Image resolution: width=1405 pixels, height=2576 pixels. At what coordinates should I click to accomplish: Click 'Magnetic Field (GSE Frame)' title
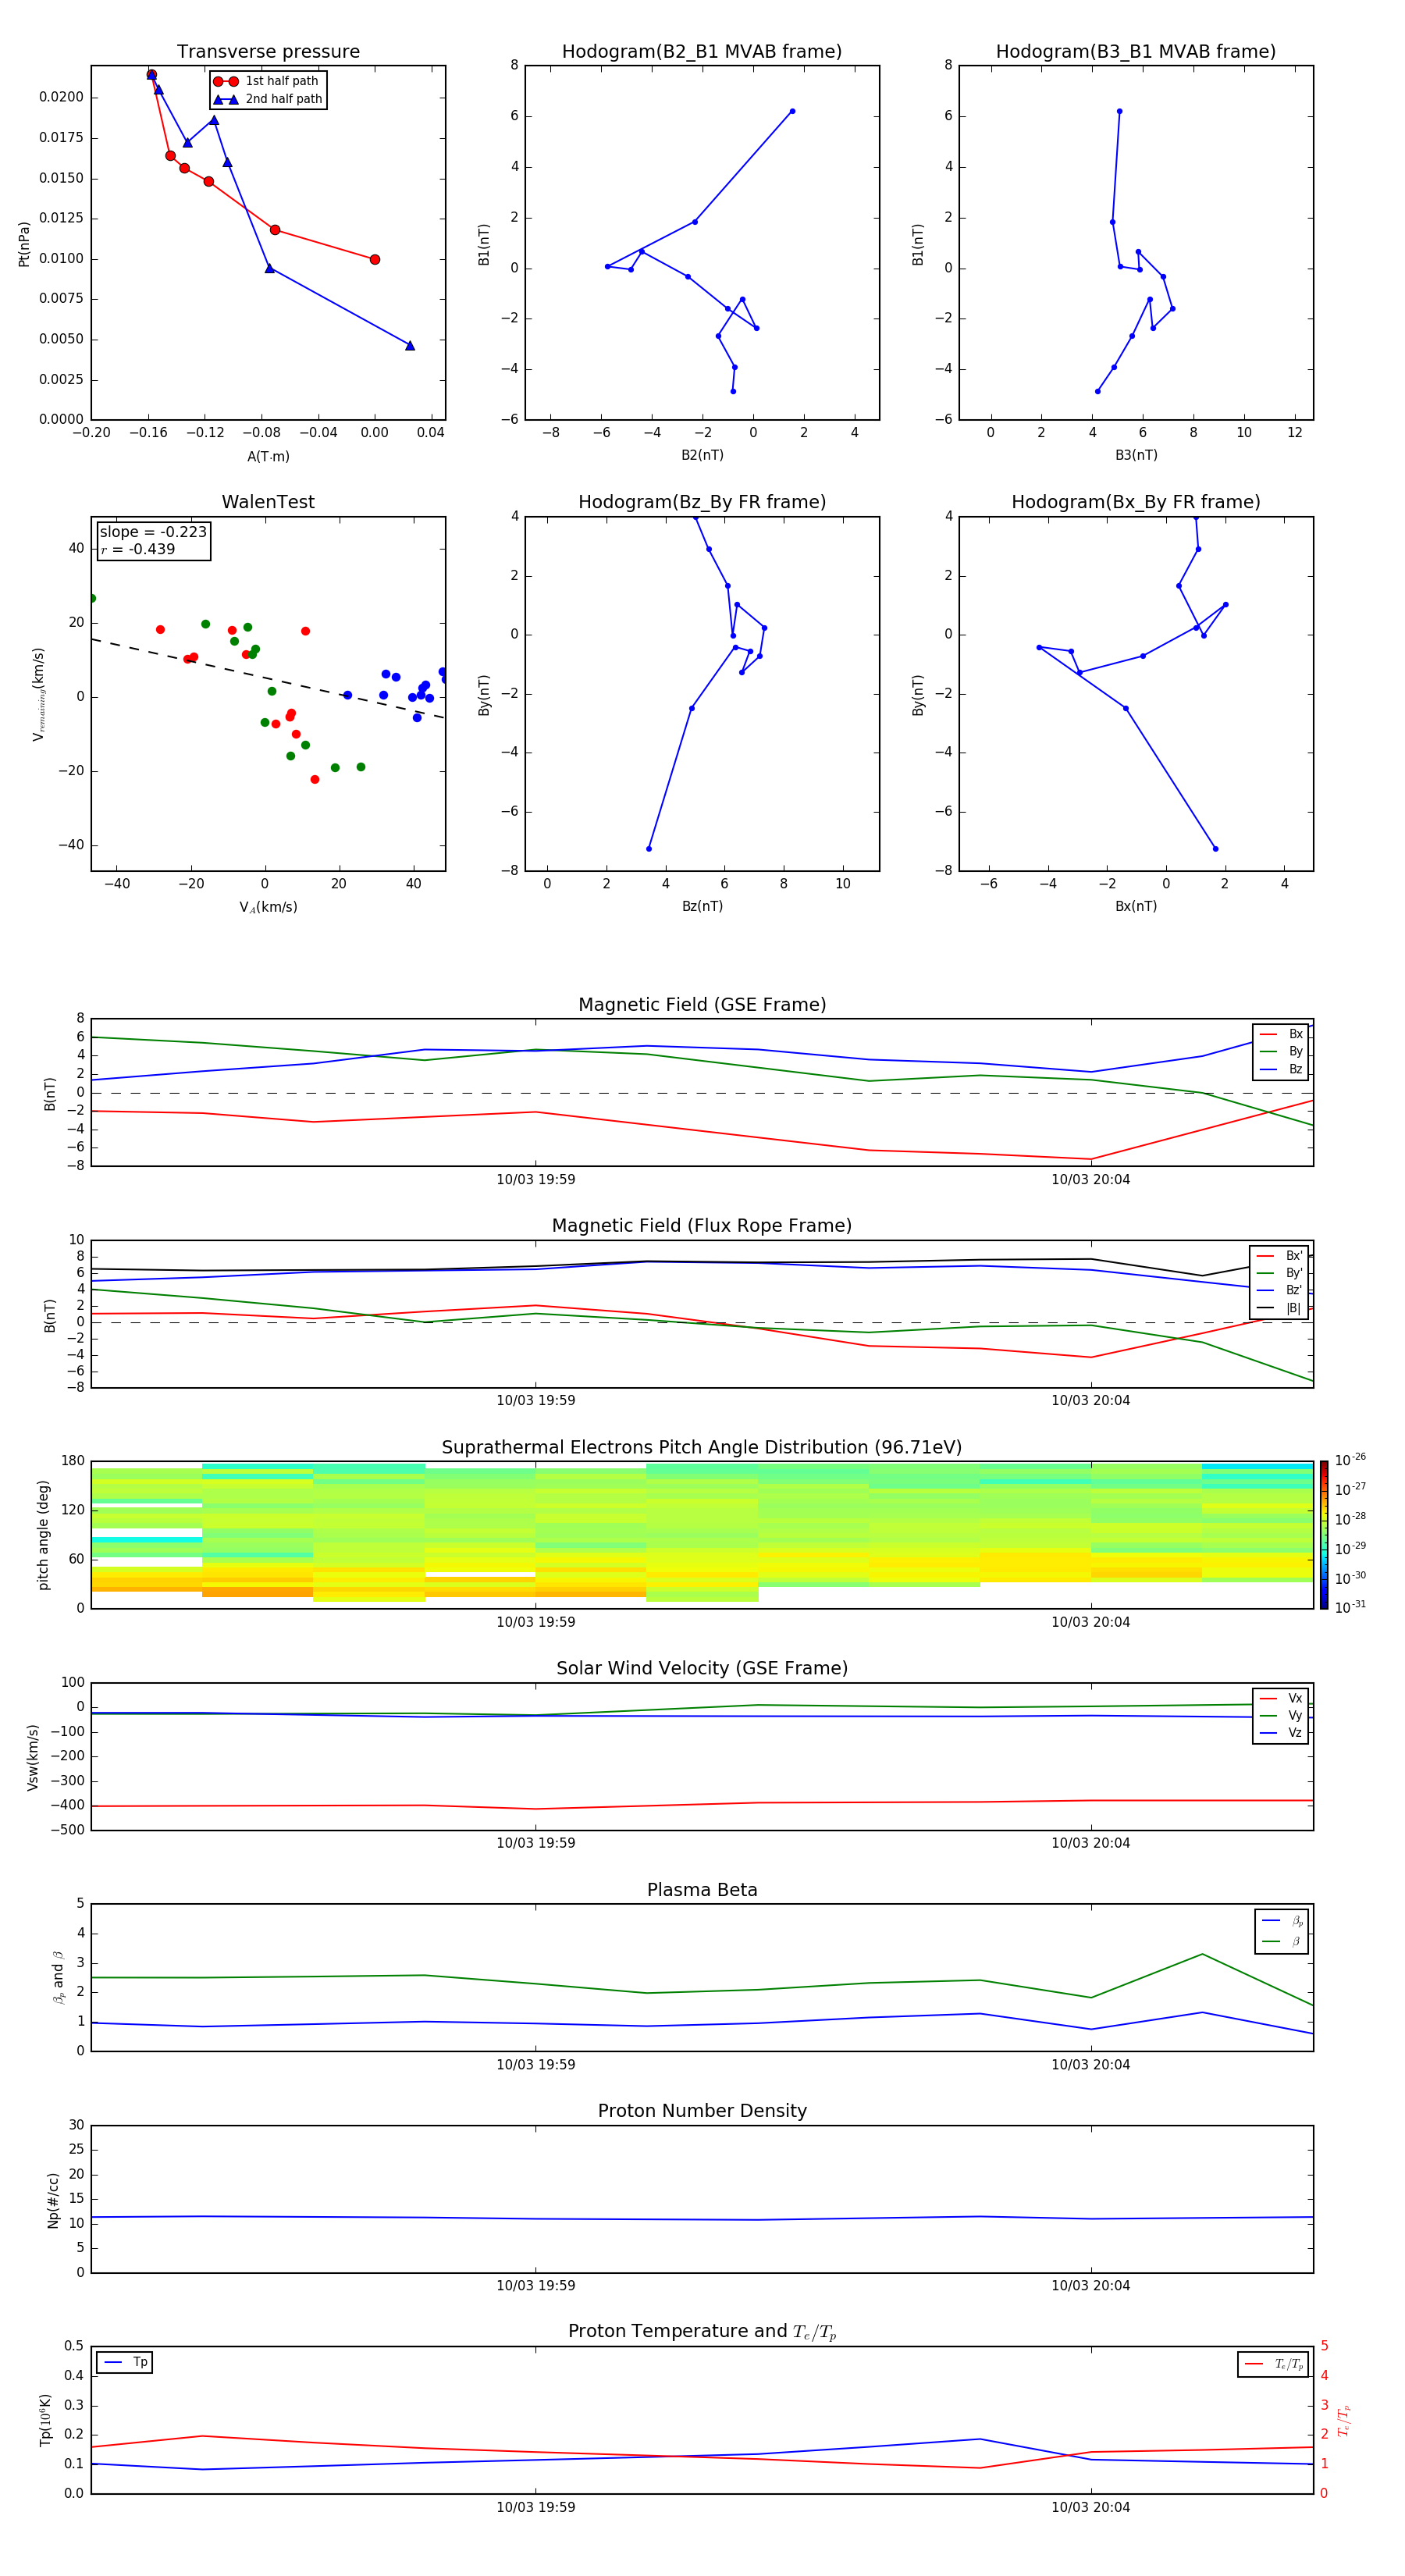(x=702, y=1005)
